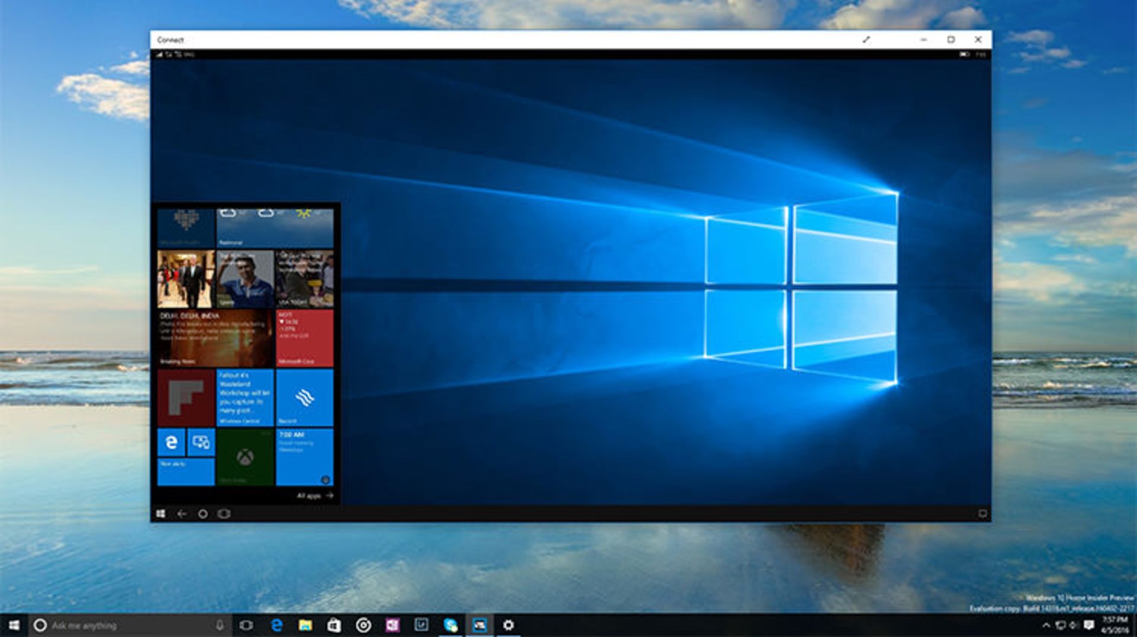1137x637 pixels.
Task: Select the Connect app icon on desktop taskbar
Action: pos(479,625)
